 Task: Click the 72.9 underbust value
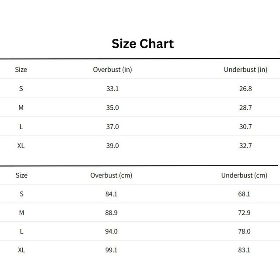coord(244,213)
